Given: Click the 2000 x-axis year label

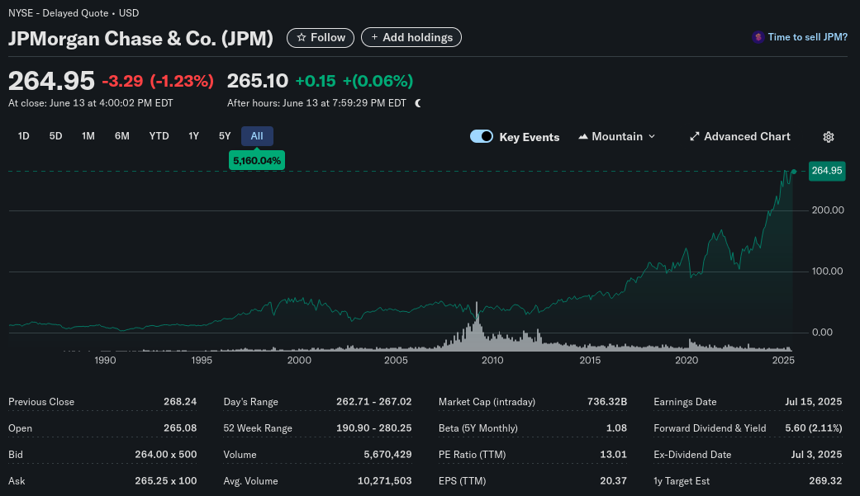Looking at the screenshot, I should (299, 360).
